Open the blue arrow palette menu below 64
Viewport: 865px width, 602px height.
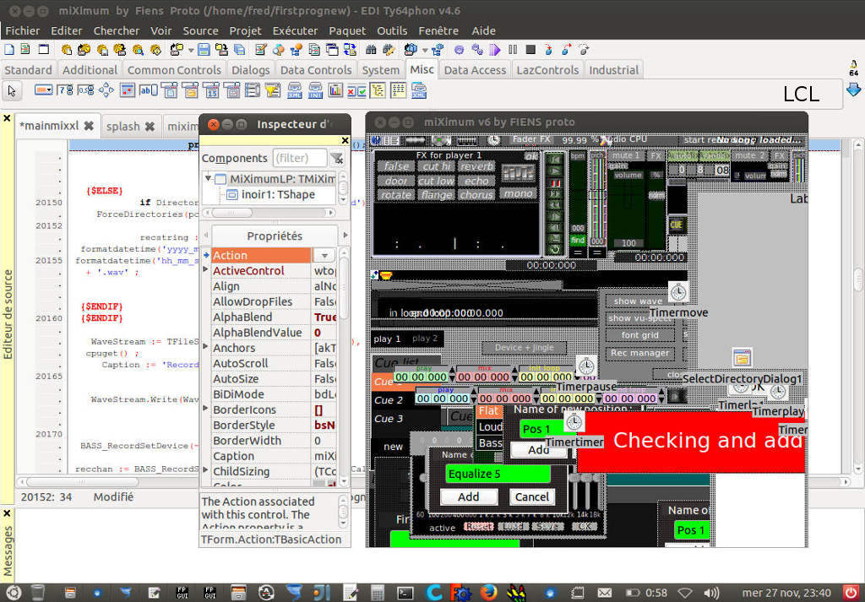click(853, 89)
